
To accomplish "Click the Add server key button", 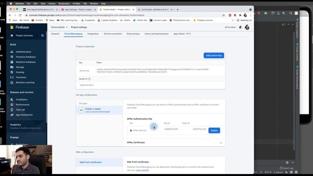I will (x=214, y=55).
